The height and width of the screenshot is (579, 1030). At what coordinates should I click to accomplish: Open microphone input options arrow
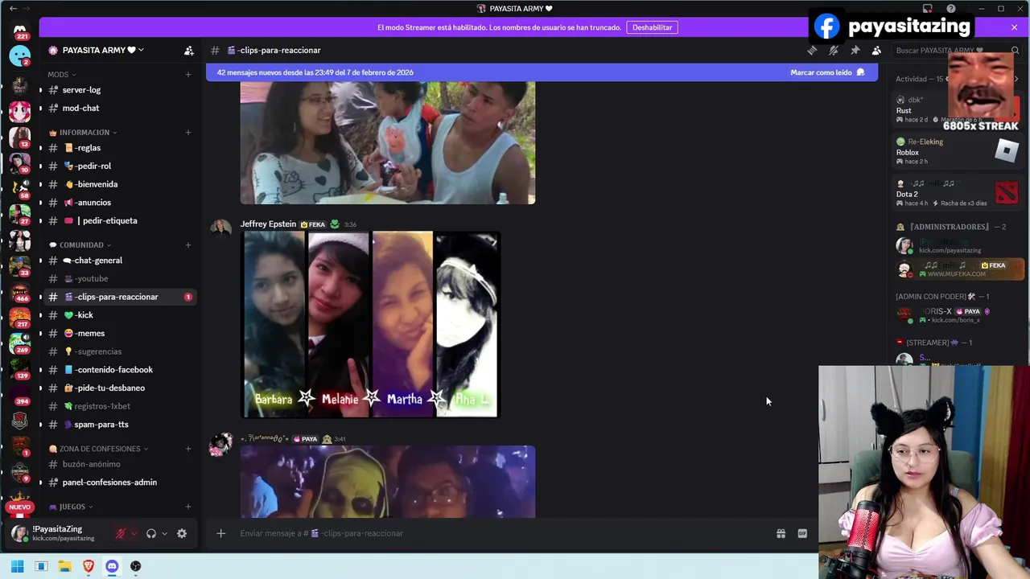(134, 533)
